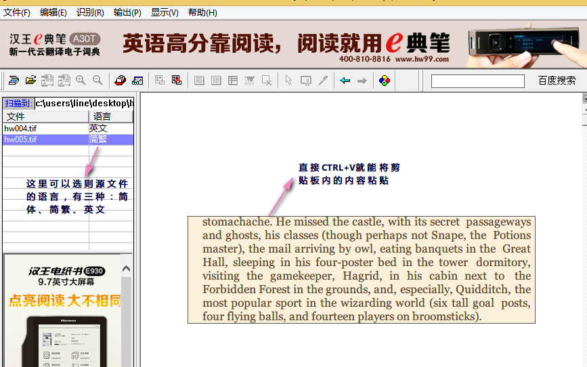Click the open folder icon

(x=30, y=81)
